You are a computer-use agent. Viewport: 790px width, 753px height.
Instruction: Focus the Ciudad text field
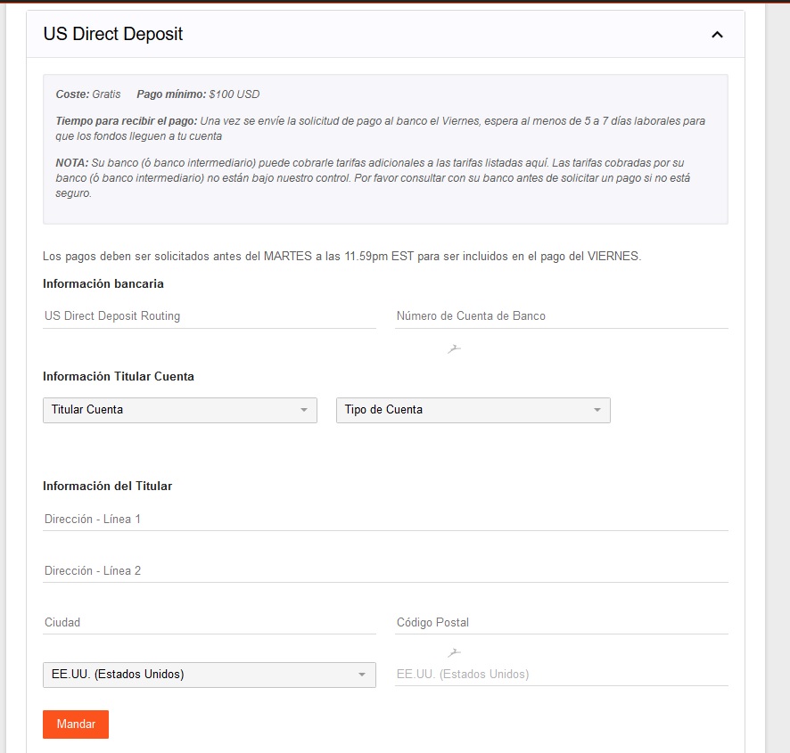pos(209,622)
